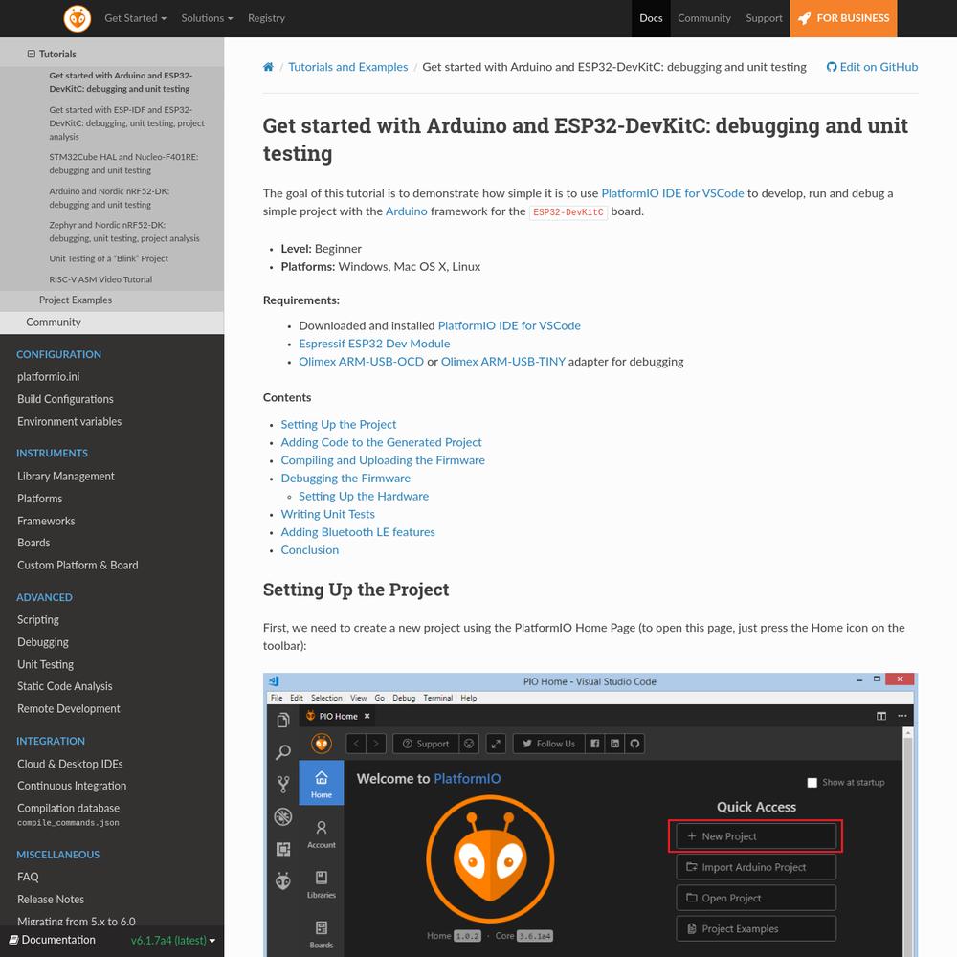Open Community item in sidebar
This screenshot has width=957, height=957.
53,323
